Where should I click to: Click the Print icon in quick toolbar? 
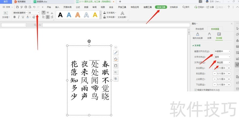(x=26, y=7)
